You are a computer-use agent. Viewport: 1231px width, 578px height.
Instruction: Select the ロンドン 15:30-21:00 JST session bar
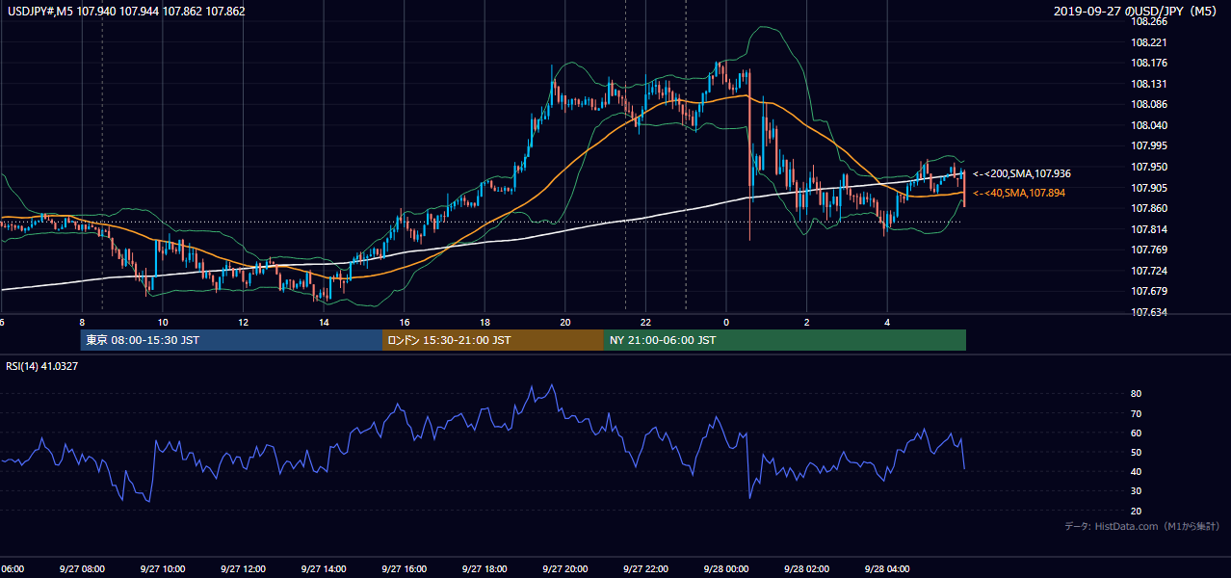point(493,340)
